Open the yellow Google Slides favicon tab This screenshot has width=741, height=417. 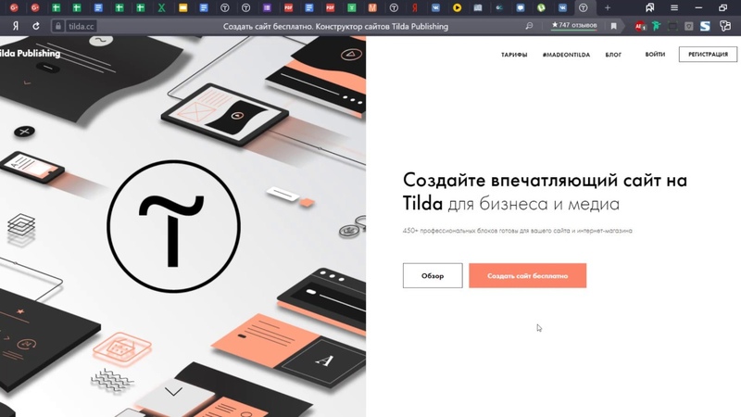pyautogui.click(x=182, y=7)
